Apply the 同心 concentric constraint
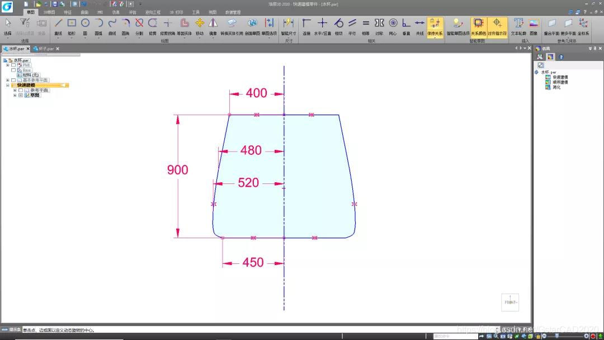 click(393, 27)
